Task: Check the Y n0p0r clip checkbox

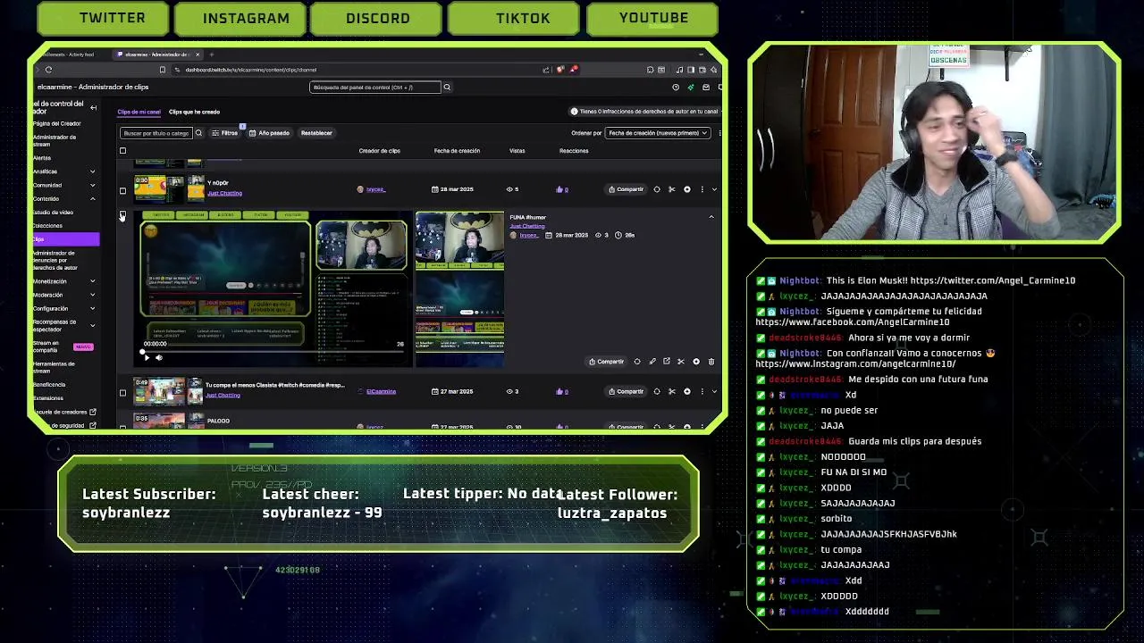Action: click(x=122, y=190)
